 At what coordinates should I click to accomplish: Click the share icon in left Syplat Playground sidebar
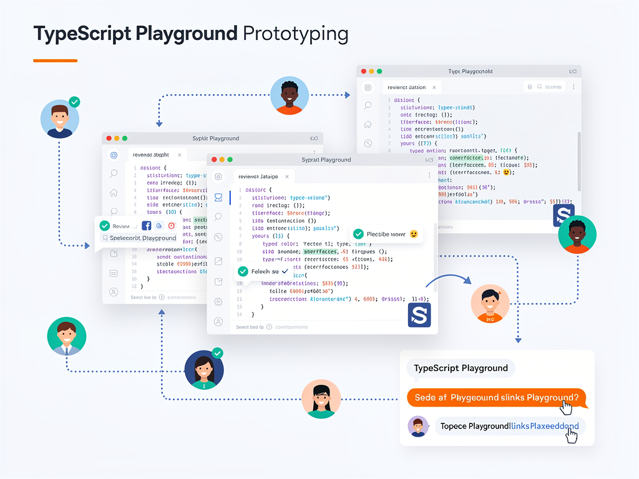(x=114, y=253)
